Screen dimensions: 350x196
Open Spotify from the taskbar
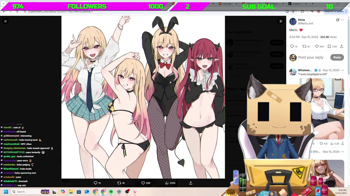tap(111, 192)
